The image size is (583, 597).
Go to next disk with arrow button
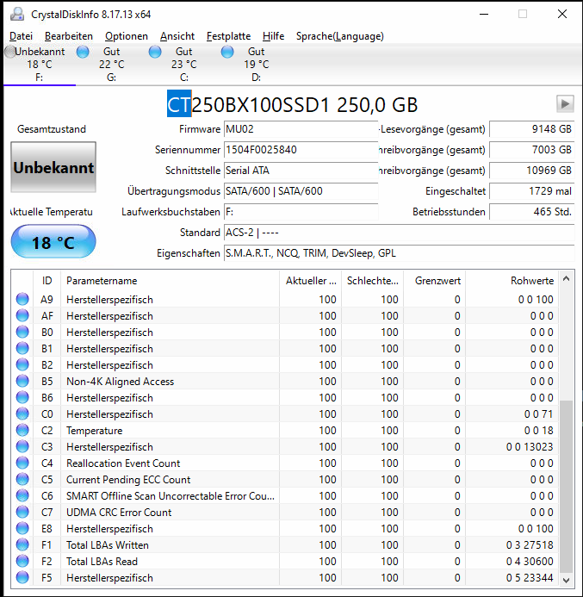565,103
